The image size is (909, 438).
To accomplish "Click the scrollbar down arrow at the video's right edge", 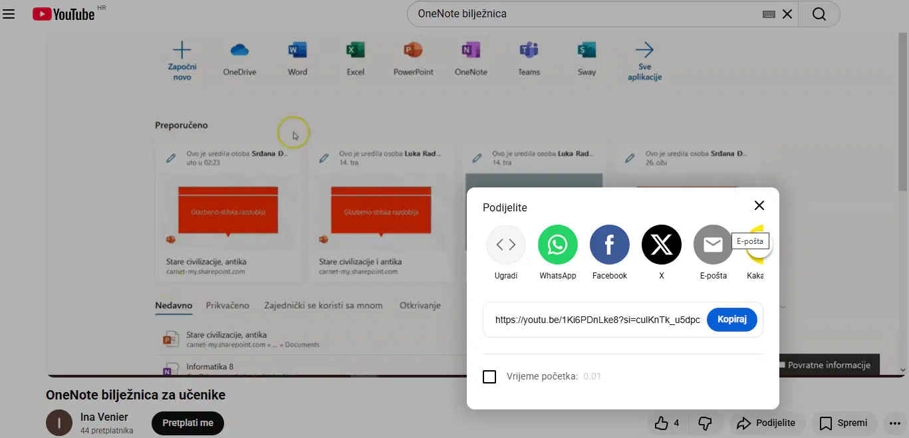I will [903, 370].
